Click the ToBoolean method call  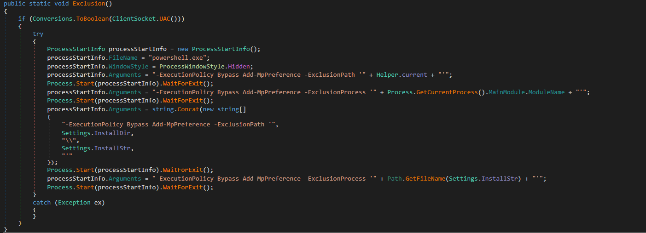tap(93, 18)
